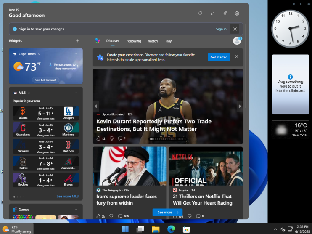Open the New York weather gadget
Viewport: 312px width, 234px height.
coord(290,130)
